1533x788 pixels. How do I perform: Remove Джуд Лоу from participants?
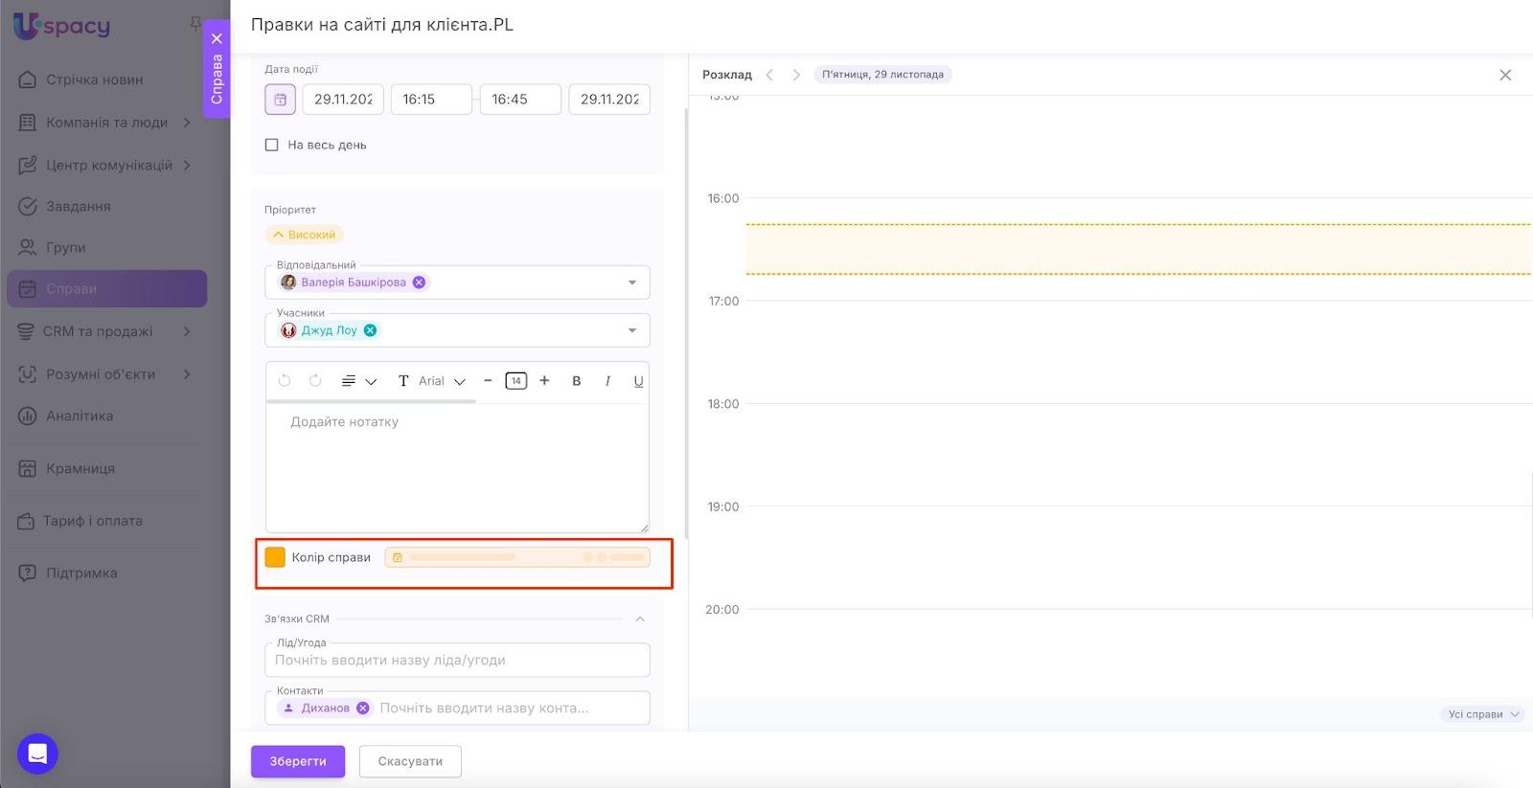point(370,330)
